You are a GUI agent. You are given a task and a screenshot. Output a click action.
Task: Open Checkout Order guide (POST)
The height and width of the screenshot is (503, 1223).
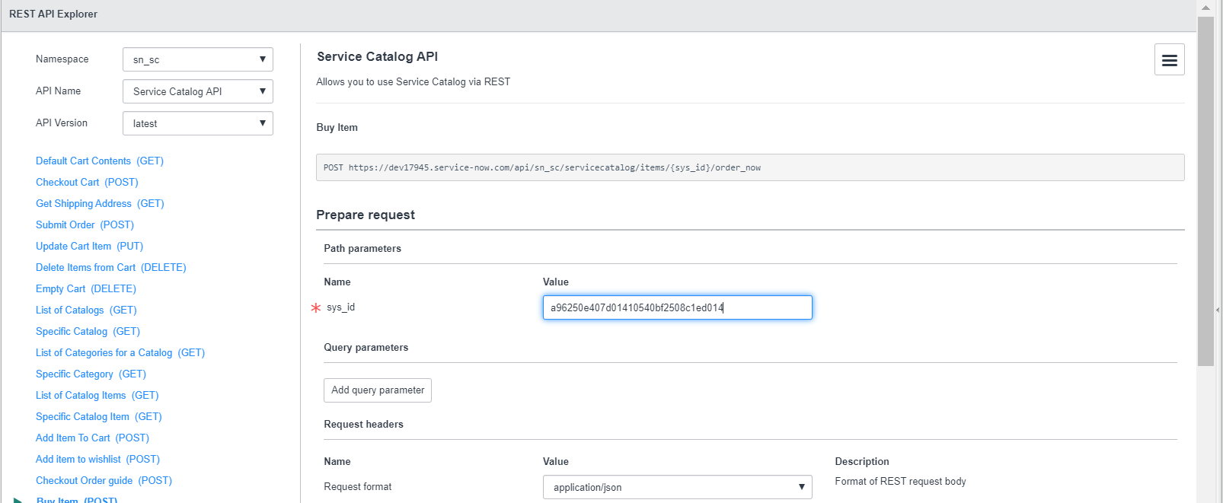[104, 480]
